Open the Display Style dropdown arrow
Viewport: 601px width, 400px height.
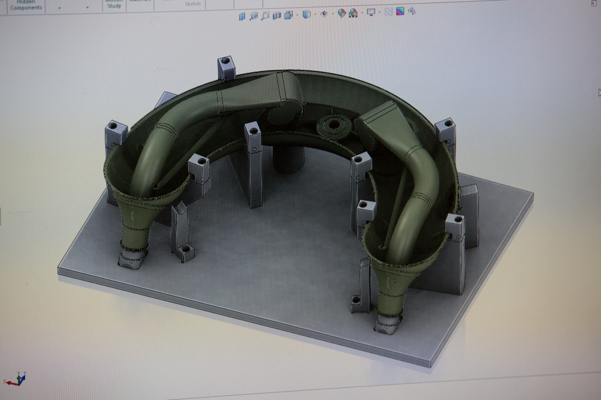coord(315,14)
